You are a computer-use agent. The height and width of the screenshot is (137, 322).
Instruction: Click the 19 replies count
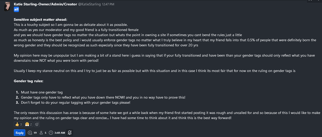point(35,133)
